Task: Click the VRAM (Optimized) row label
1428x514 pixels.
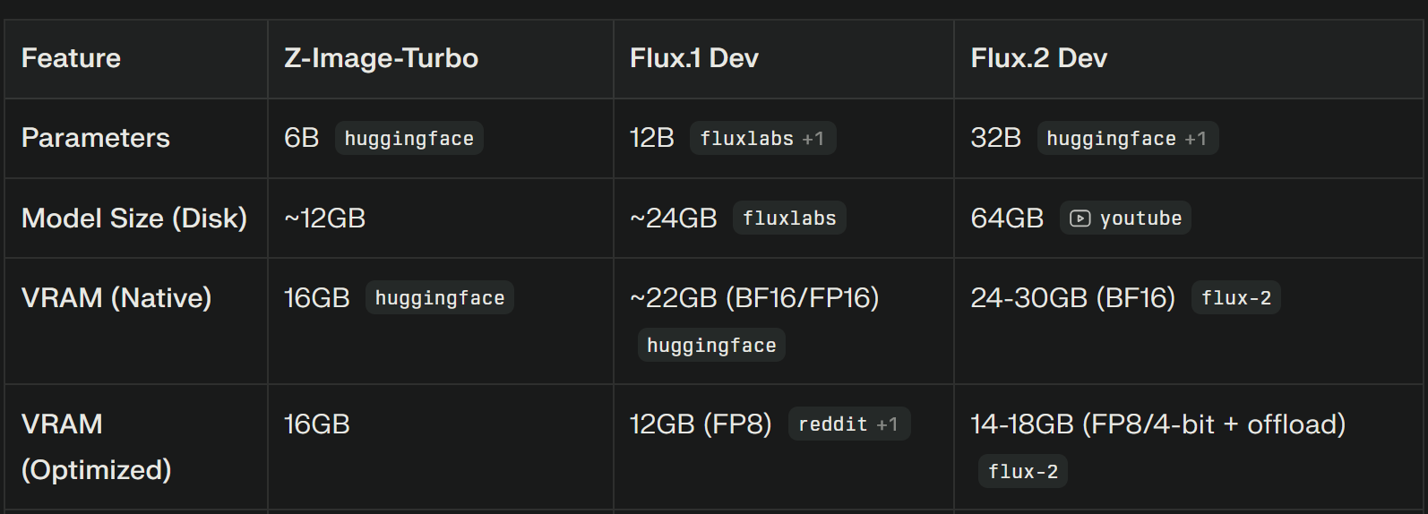Action: pyautogui.click(x=97, y=447)
